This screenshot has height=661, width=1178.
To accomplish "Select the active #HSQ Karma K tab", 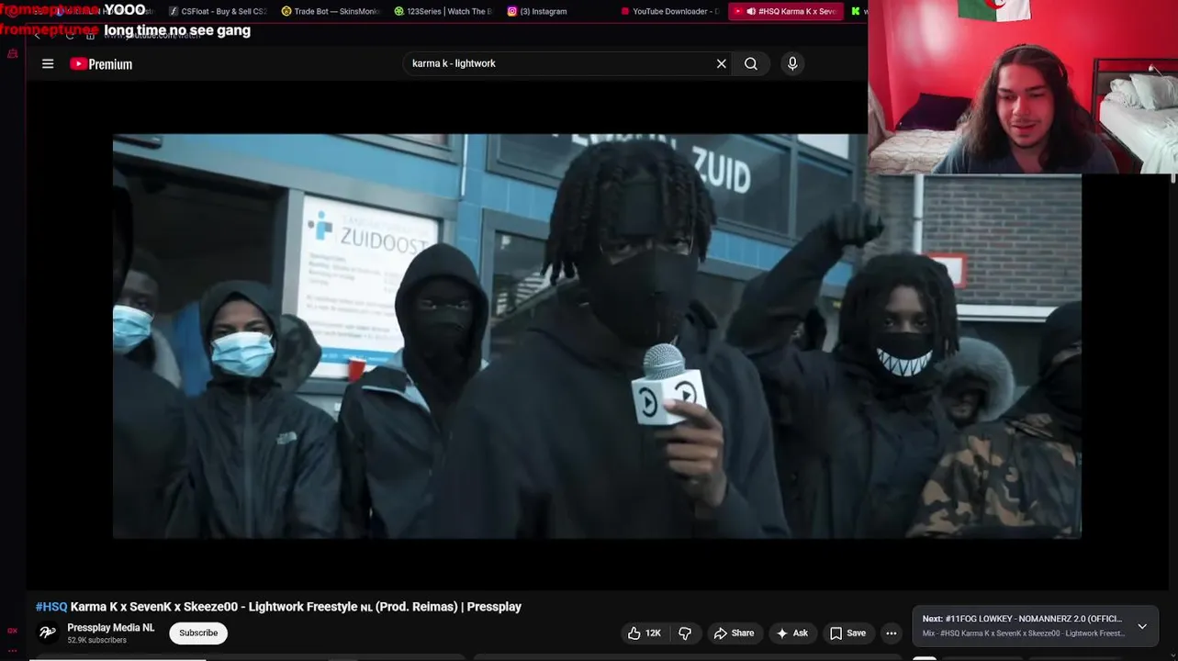I will [x=786, y=11].
